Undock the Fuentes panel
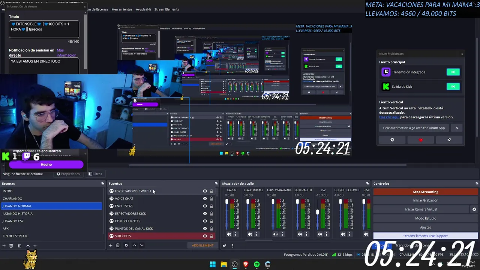This screenshot has width=480, height=270. 216,183
